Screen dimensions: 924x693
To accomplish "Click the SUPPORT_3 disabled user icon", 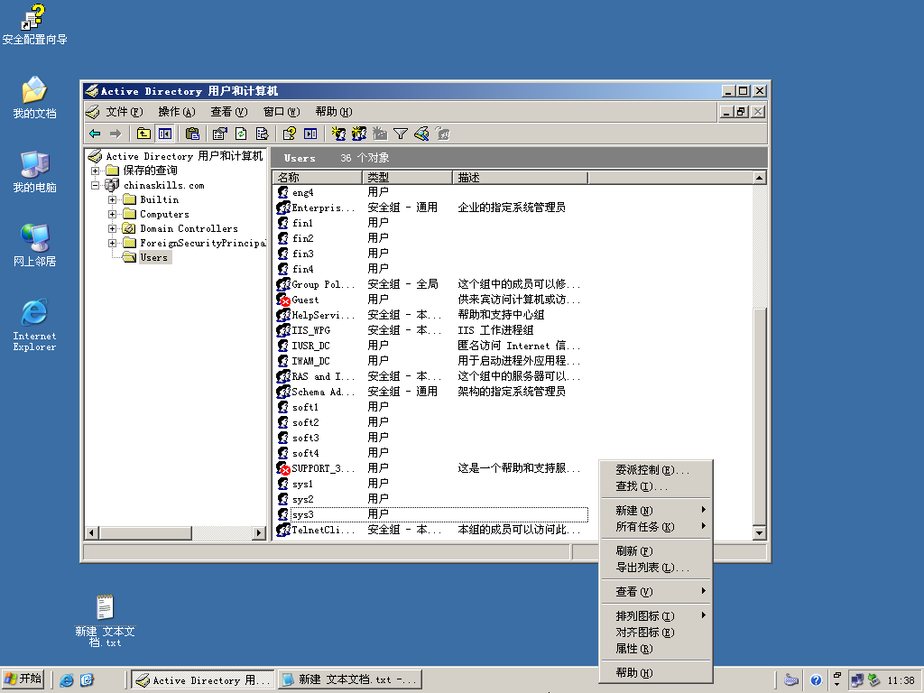I will 283,468.
